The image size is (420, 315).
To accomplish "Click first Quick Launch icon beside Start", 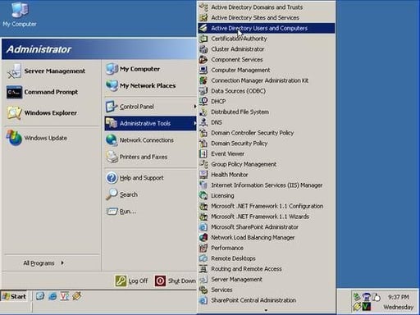I will pyautogui.click(x=40, y=296).
